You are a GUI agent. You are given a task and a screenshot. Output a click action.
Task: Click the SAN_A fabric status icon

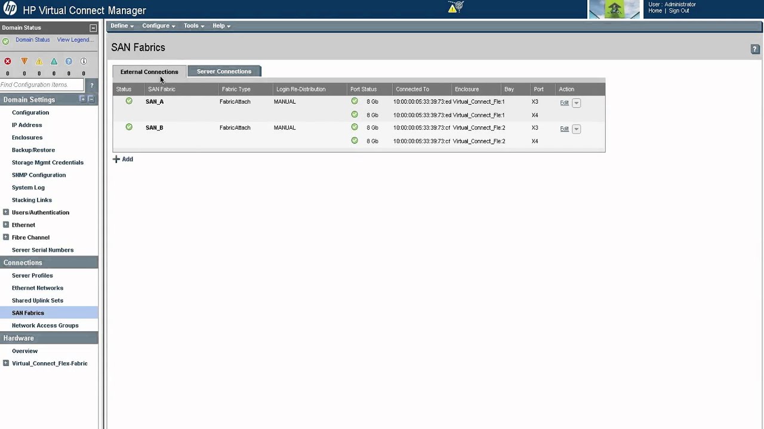129,101
